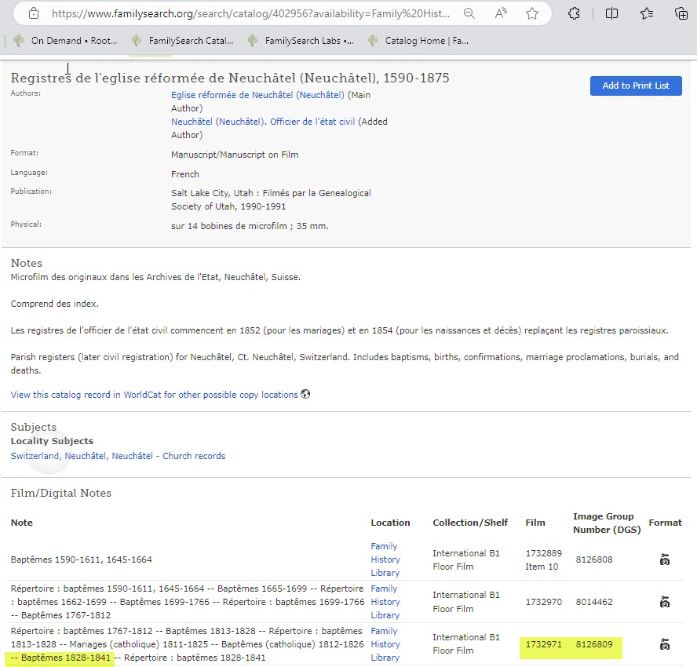
Task: Follow the View this catalog record in WorldCat link
Action: (155, 395)
